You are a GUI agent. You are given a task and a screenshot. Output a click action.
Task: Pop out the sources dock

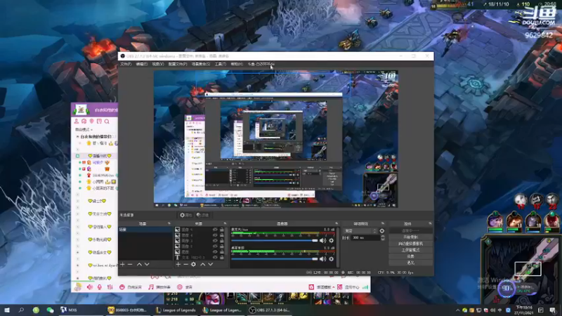(x=225, y=223)
